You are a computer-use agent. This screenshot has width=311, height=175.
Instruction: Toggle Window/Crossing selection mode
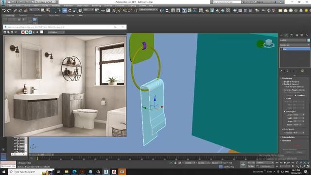59,10
